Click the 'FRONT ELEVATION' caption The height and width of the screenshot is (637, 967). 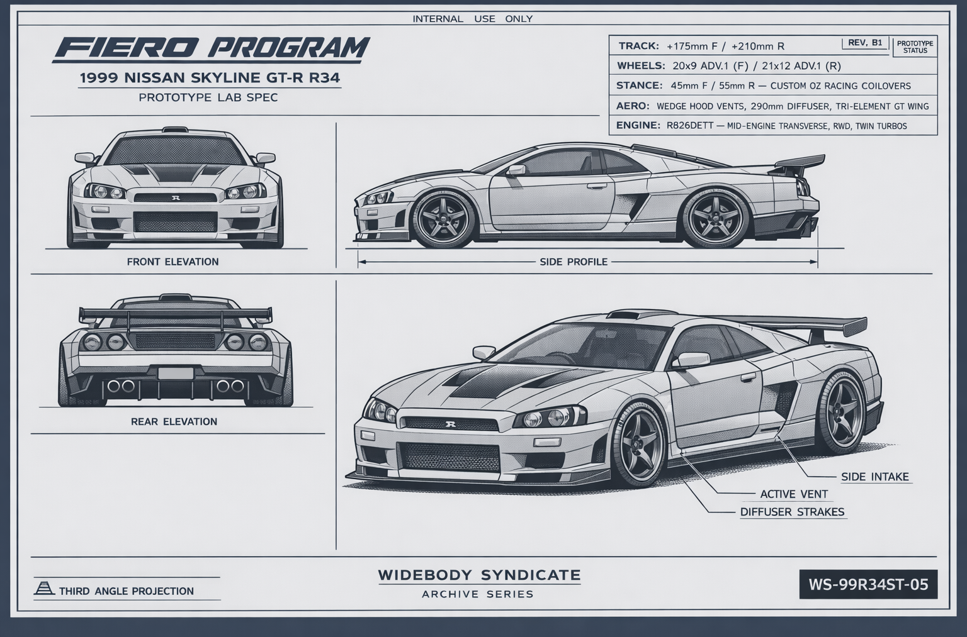(x=172, y=262)
